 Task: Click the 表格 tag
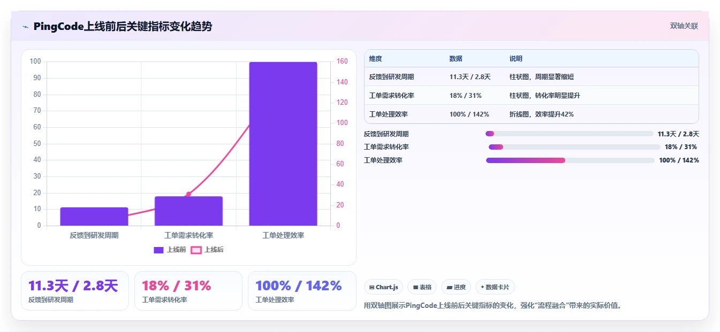pos(422,287)
